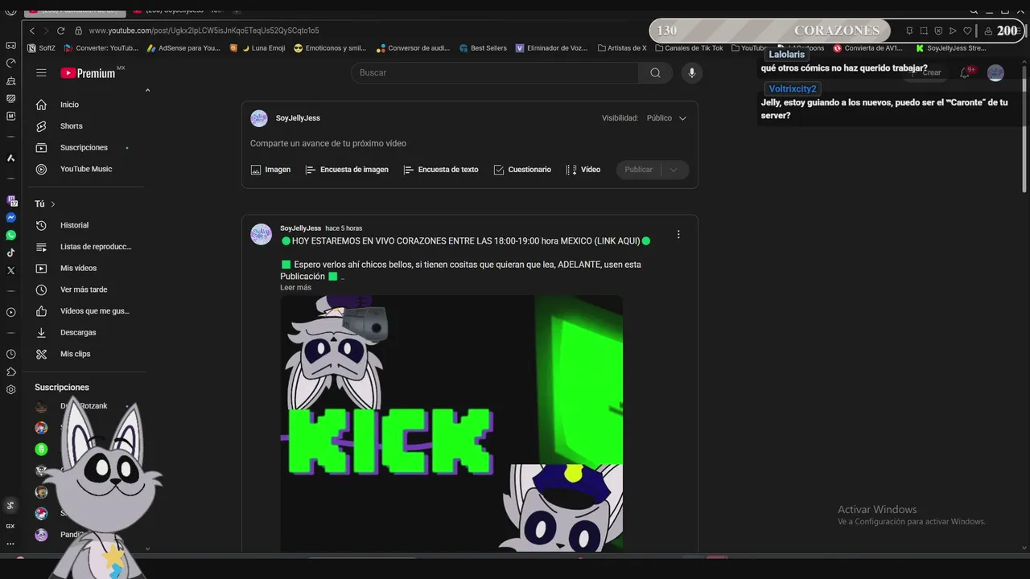1030x579 pixels.
Task: Open the KICK post image
Action: tap(451, 423)
